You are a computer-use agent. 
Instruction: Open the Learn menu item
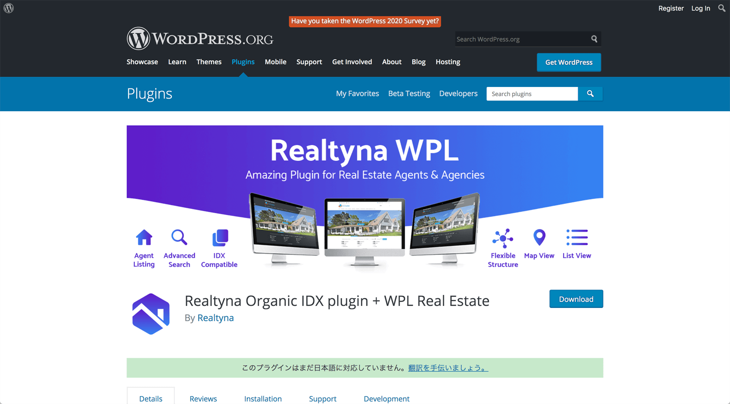[x=177, y=62]
